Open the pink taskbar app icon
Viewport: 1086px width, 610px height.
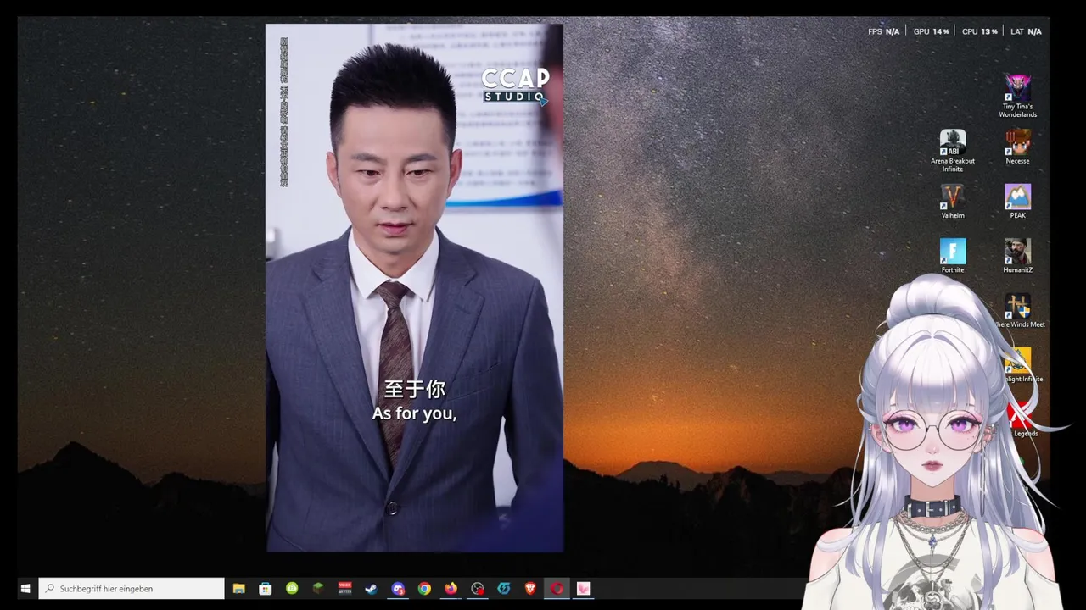pyautogui.click(x=583, y=588)
